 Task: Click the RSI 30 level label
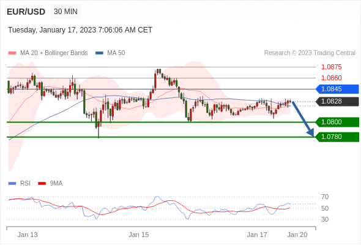click(x=325, y=219)
